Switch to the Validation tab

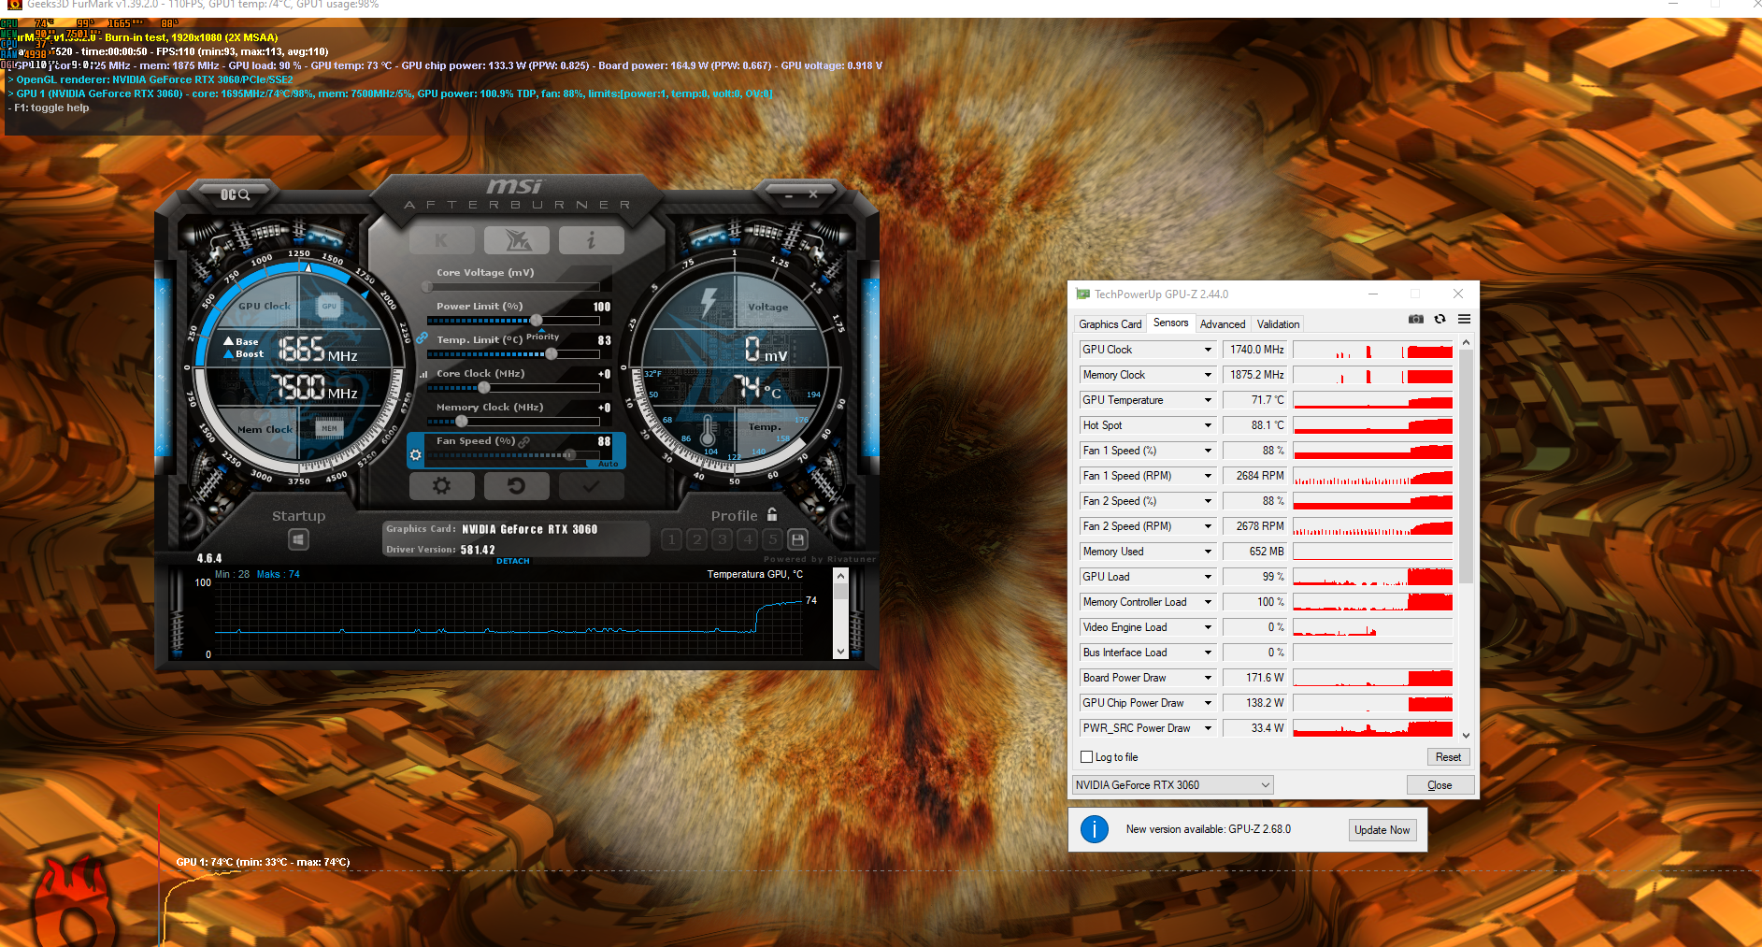tap(1278, 324)
